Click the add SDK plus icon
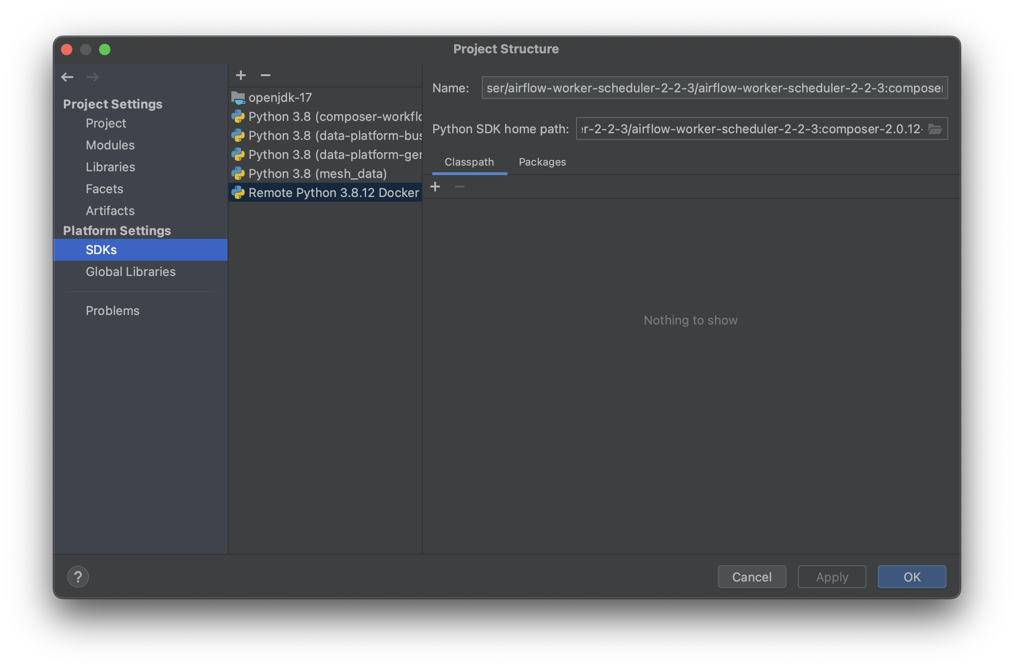The image size is (1014, 669). point(241,75)
